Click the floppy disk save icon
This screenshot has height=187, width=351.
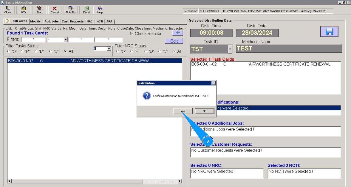pos(329,32)
